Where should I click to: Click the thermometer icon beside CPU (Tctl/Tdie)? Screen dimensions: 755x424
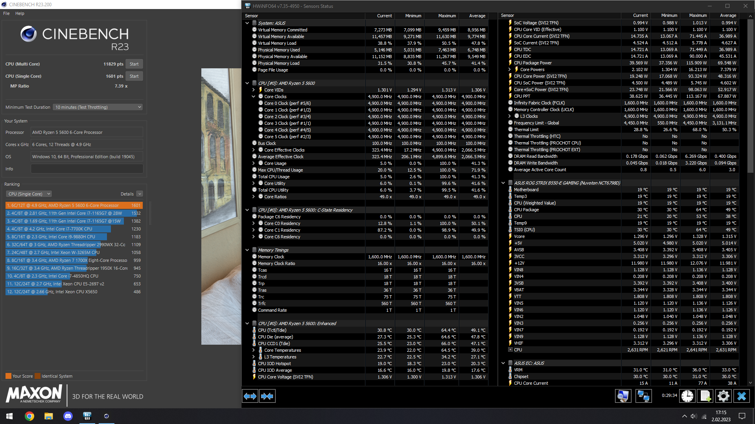point(254,330)
